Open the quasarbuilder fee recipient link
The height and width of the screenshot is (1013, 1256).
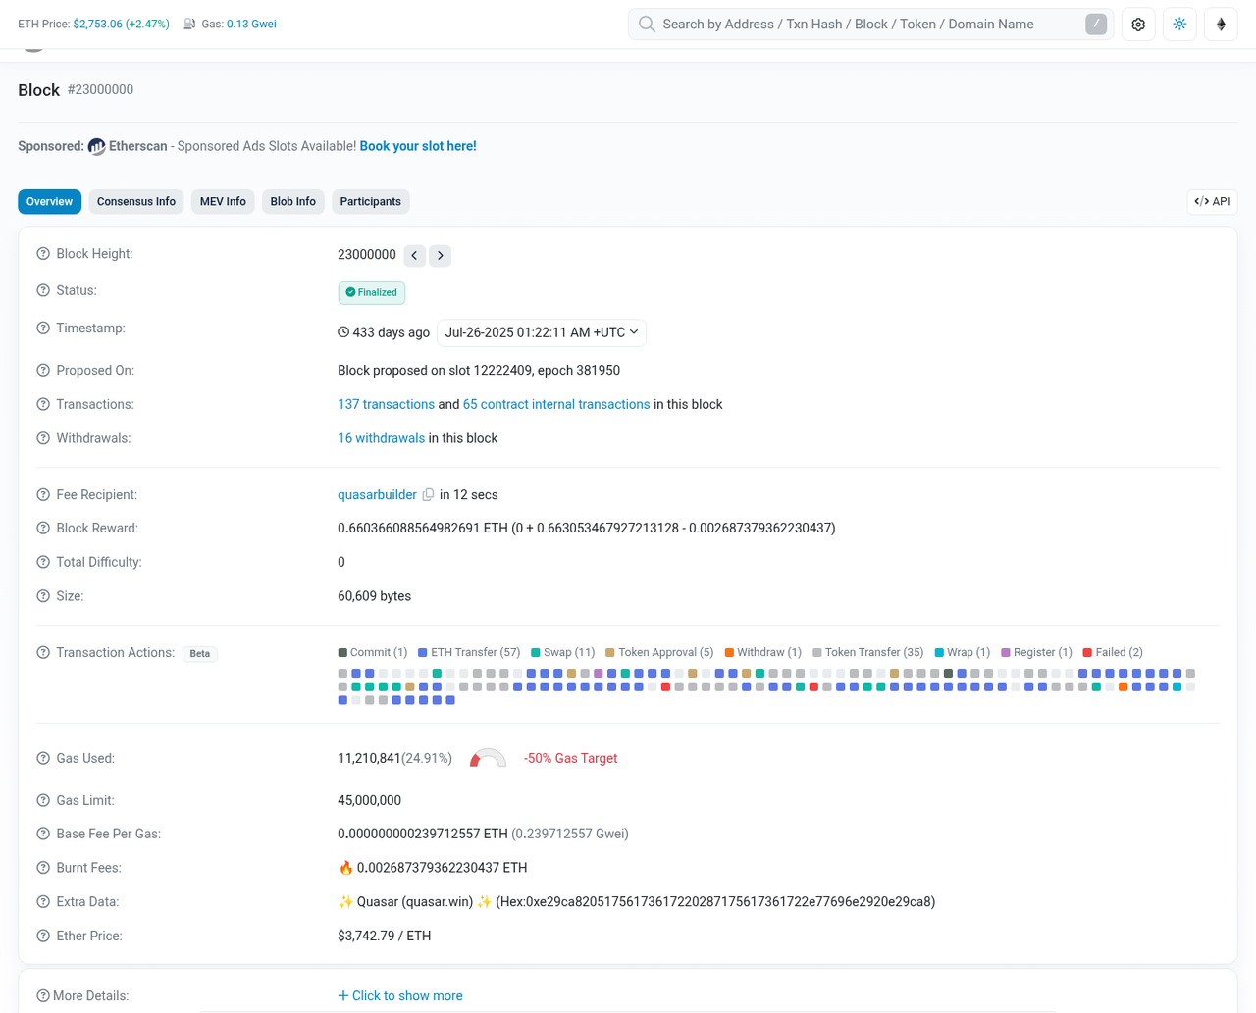click(377, 495)
